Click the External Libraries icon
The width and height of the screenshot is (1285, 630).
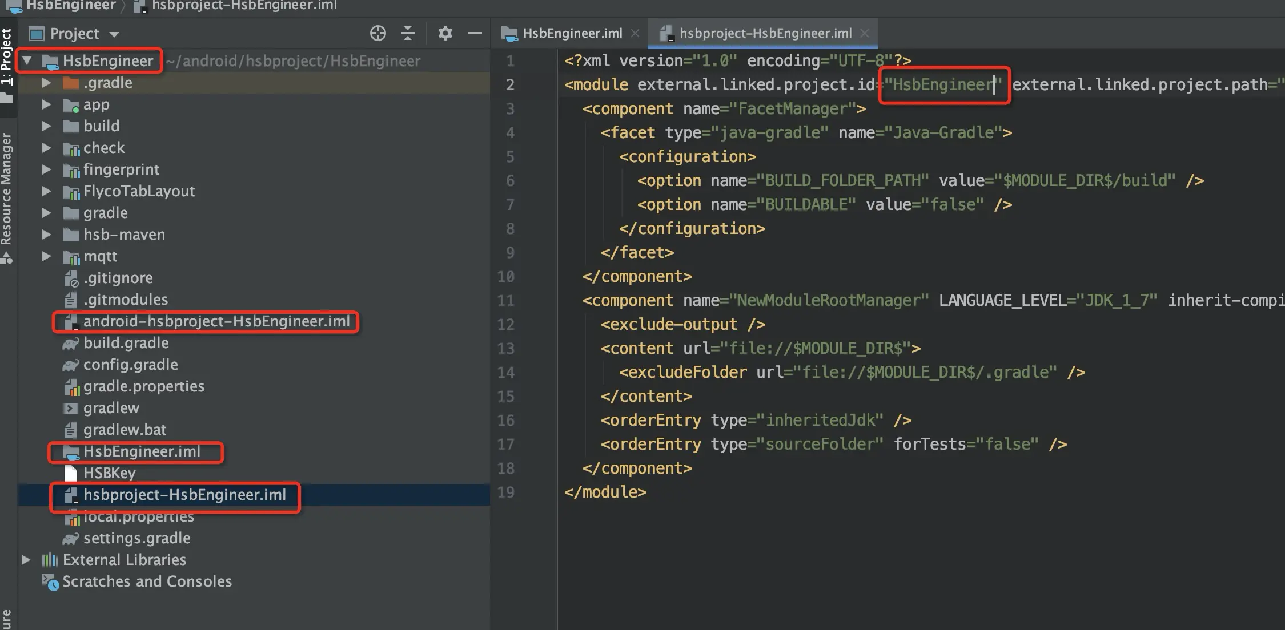coord(50,560)
